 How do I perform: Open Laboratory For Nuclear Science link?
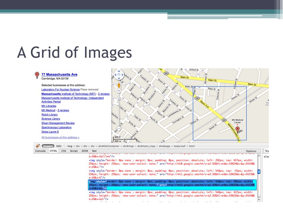(60, 90)
